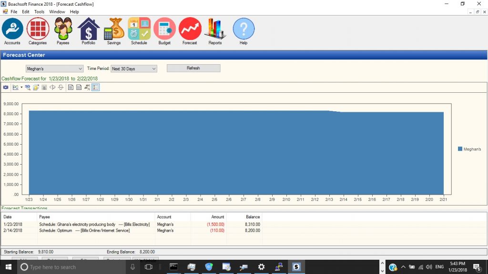
Task: Click the horizontal rotation chart icon
Action: point(52,88)
